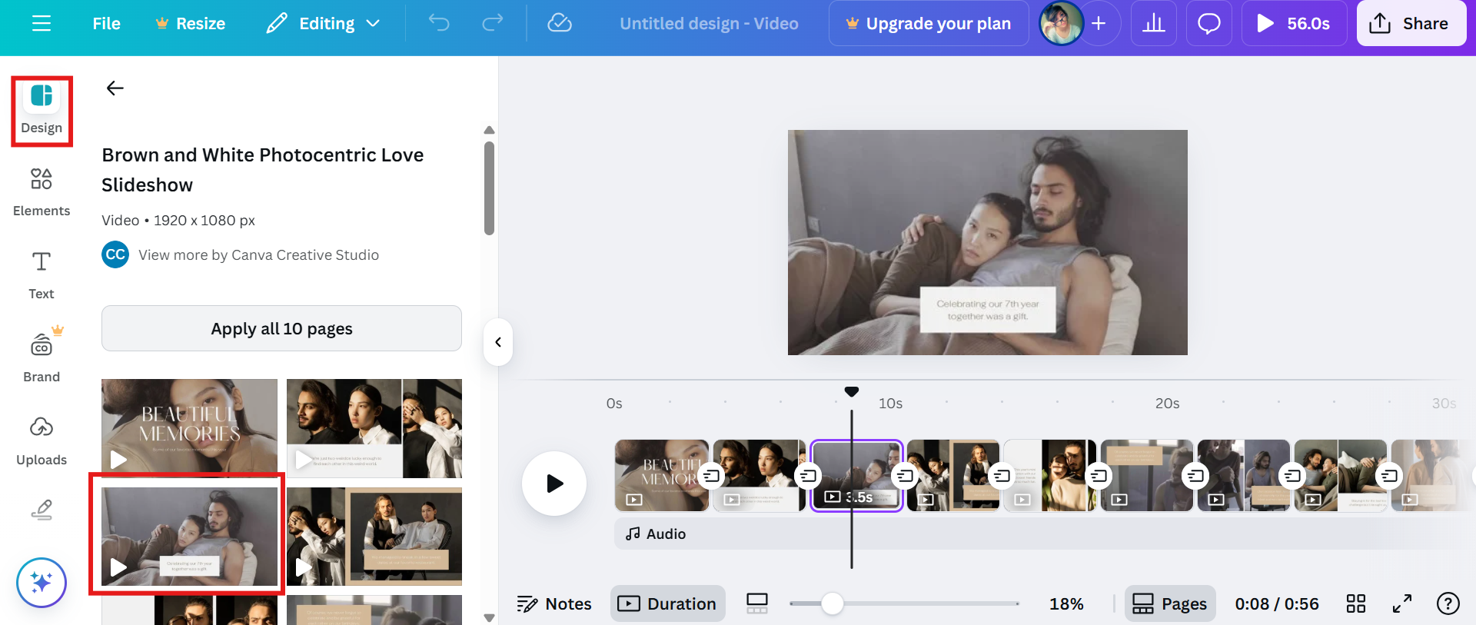Click Upgrade your plan
This screenshot has height=625, width=1476.
pyautogui.click(x=929, y=24)
